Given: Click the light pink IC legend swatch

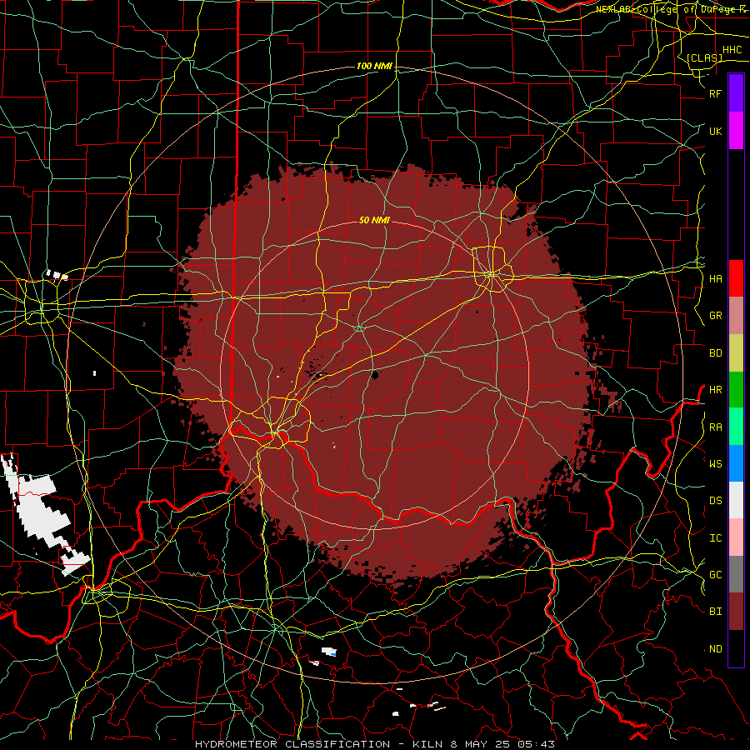Looking at the screenshot, I should (736, 537).
